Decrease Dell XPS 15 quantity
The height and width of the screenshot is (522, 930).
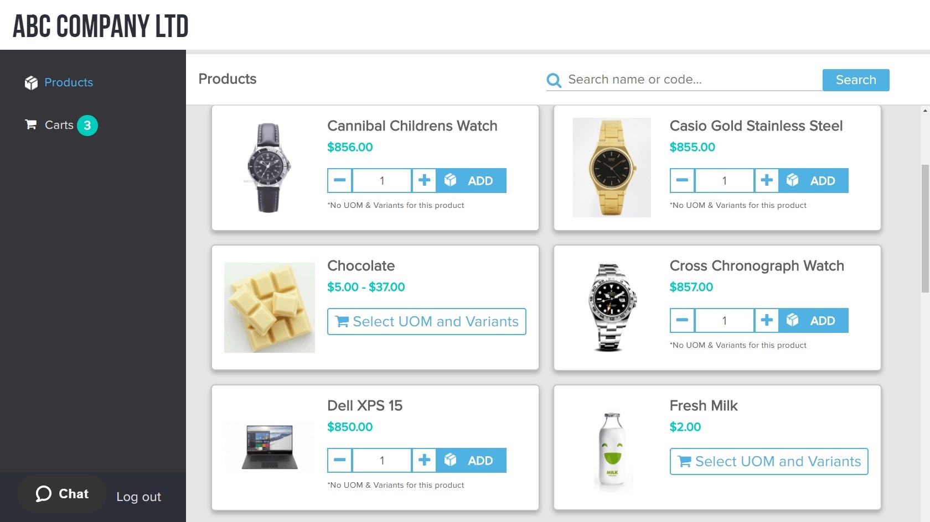pos(340,460)
